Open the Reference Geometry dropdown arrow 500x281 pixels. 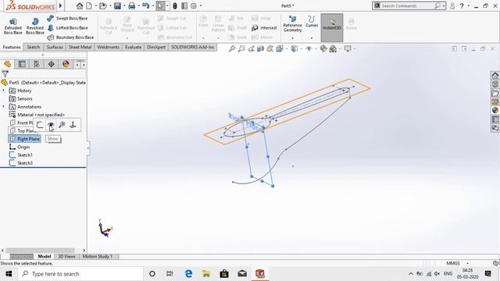(292, 38)
